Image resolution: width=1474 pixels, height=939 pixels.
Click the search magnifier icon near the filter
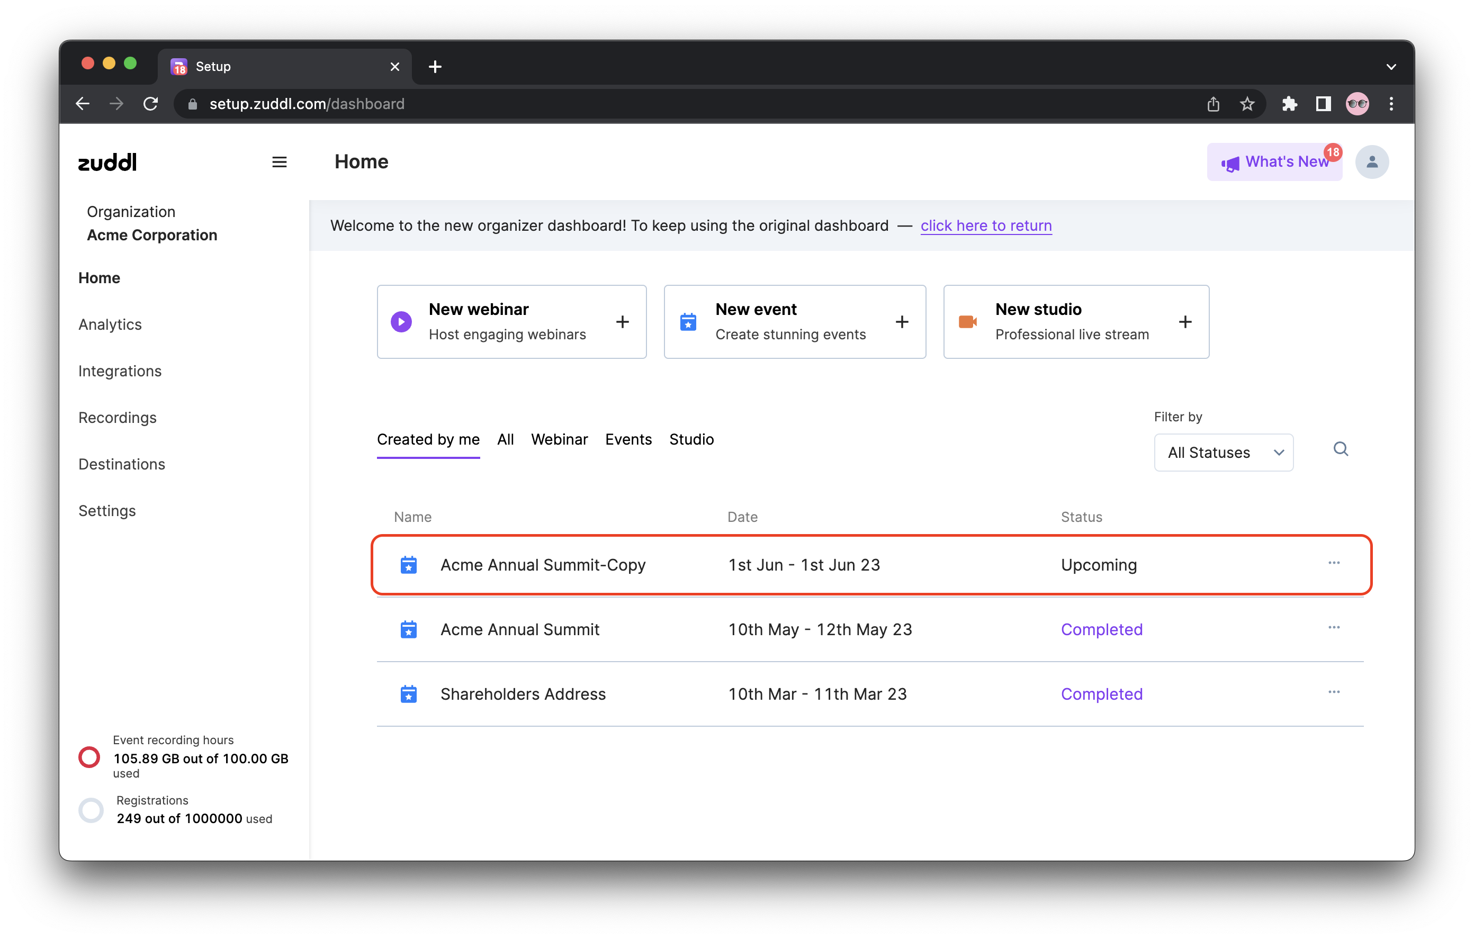tap(1341, 449)
